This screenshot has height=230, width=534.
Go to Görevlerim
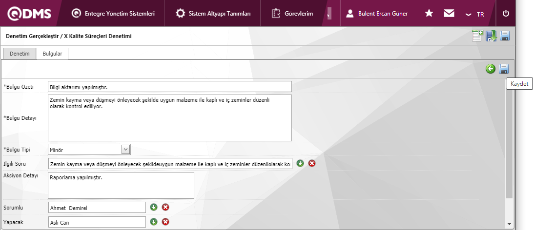tap(292, 14)
